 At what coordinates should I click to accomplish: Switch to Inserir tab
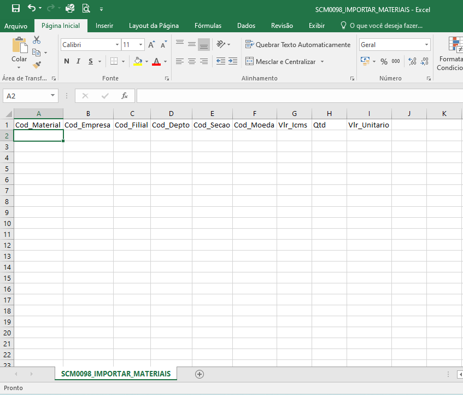tap(104, 26)
